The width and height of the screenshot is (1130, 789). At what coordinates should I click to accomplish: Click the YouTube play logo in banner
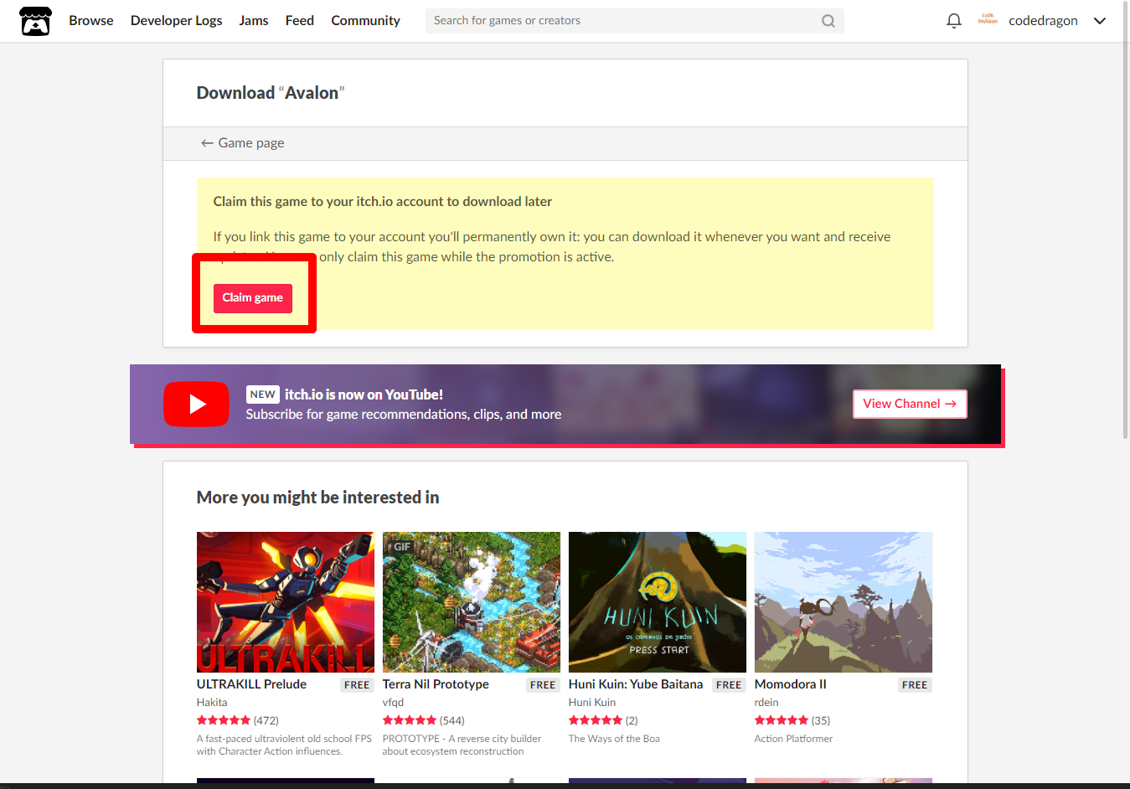[x=196, y=404]
